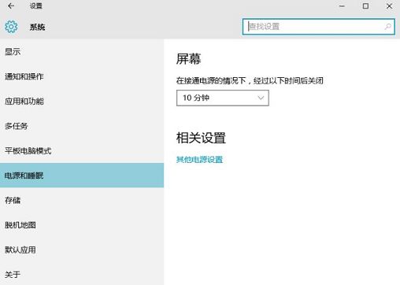
Task: Minimize the settings window
Action: 342,6
